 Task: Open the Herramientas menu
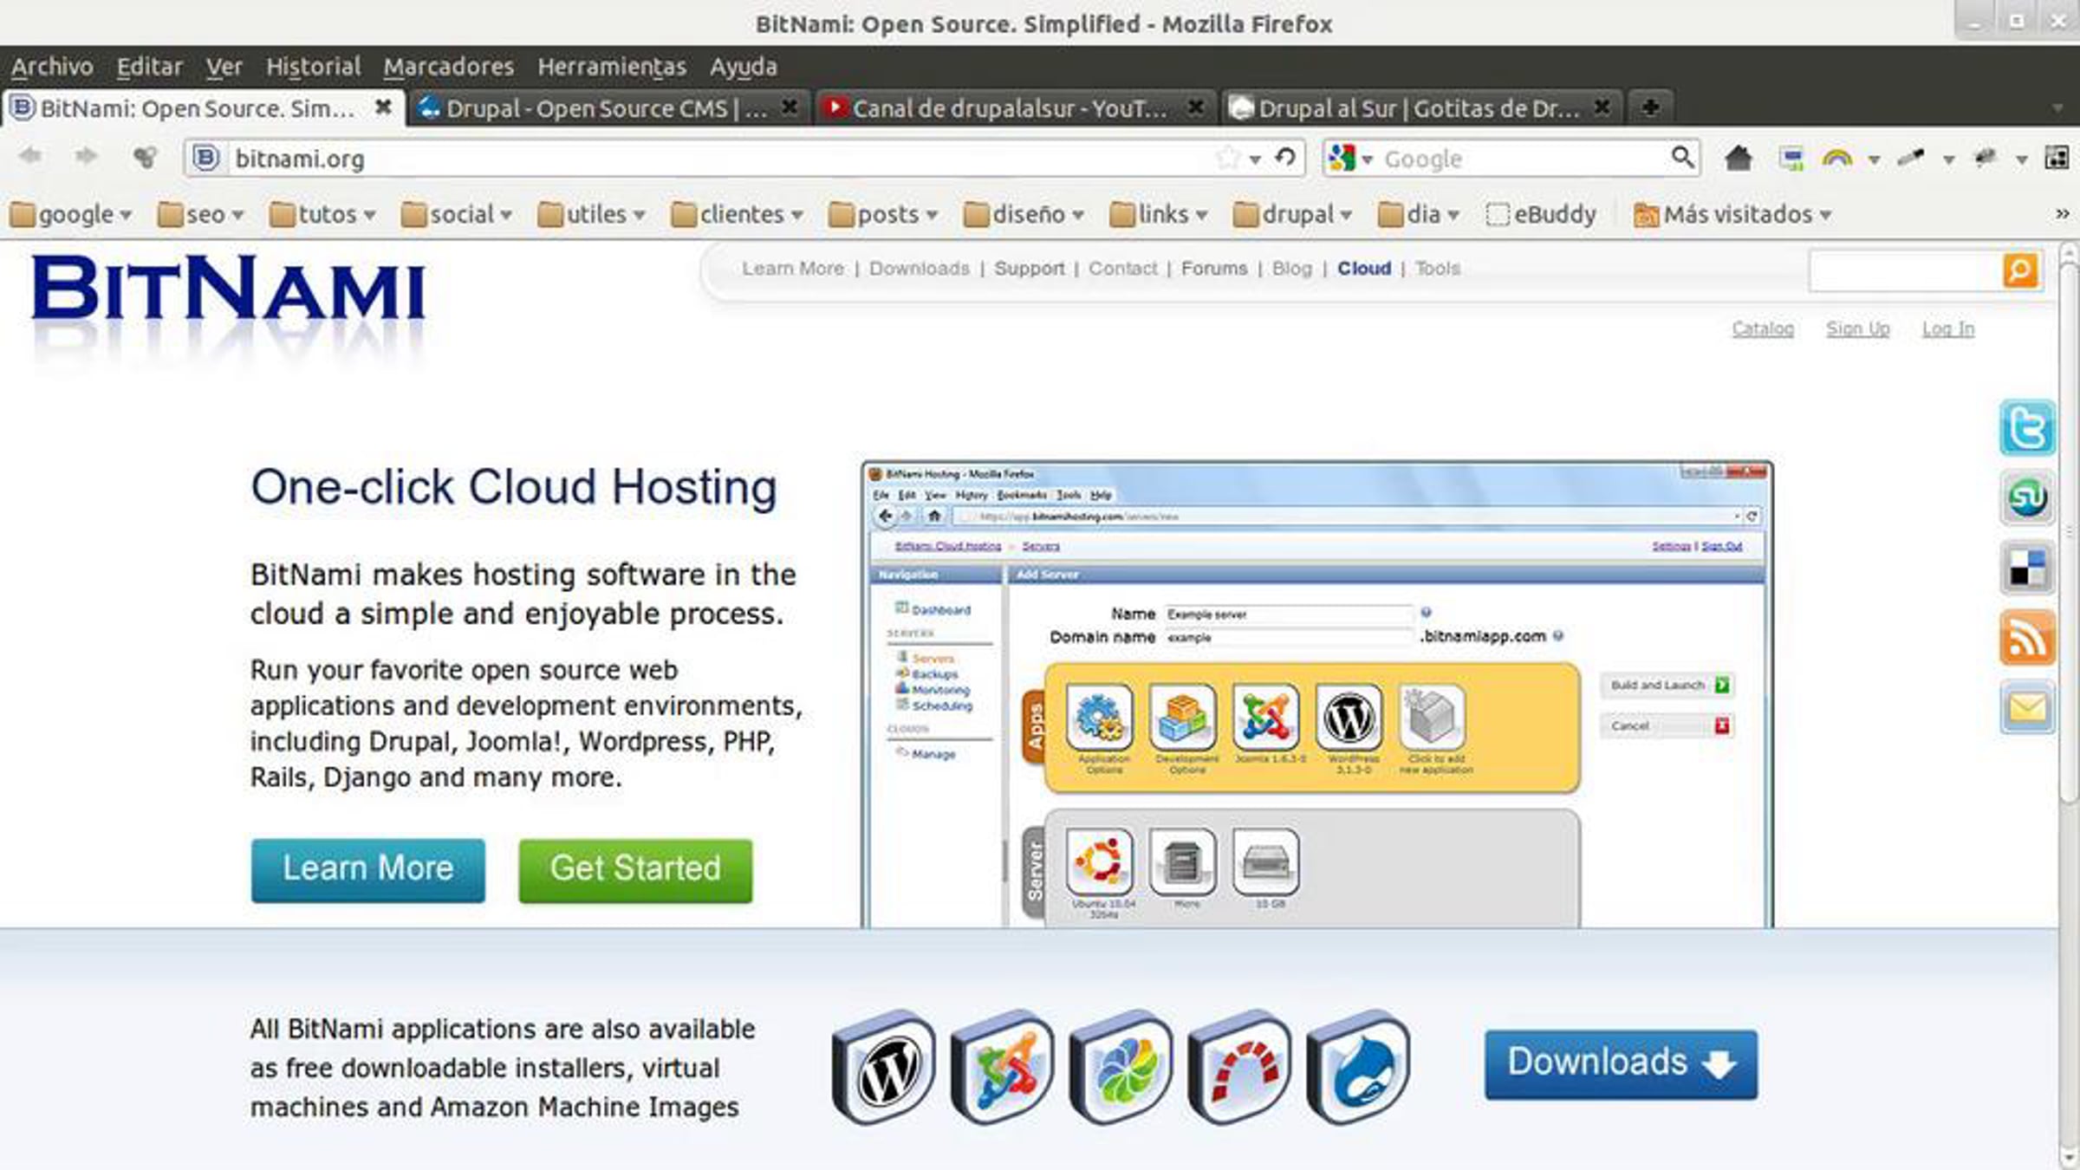[611, 67]
